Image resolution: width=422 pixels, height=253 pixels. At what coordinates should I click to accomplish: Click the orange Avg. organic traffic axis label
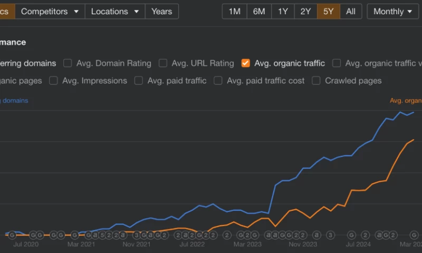click(405, 100)
